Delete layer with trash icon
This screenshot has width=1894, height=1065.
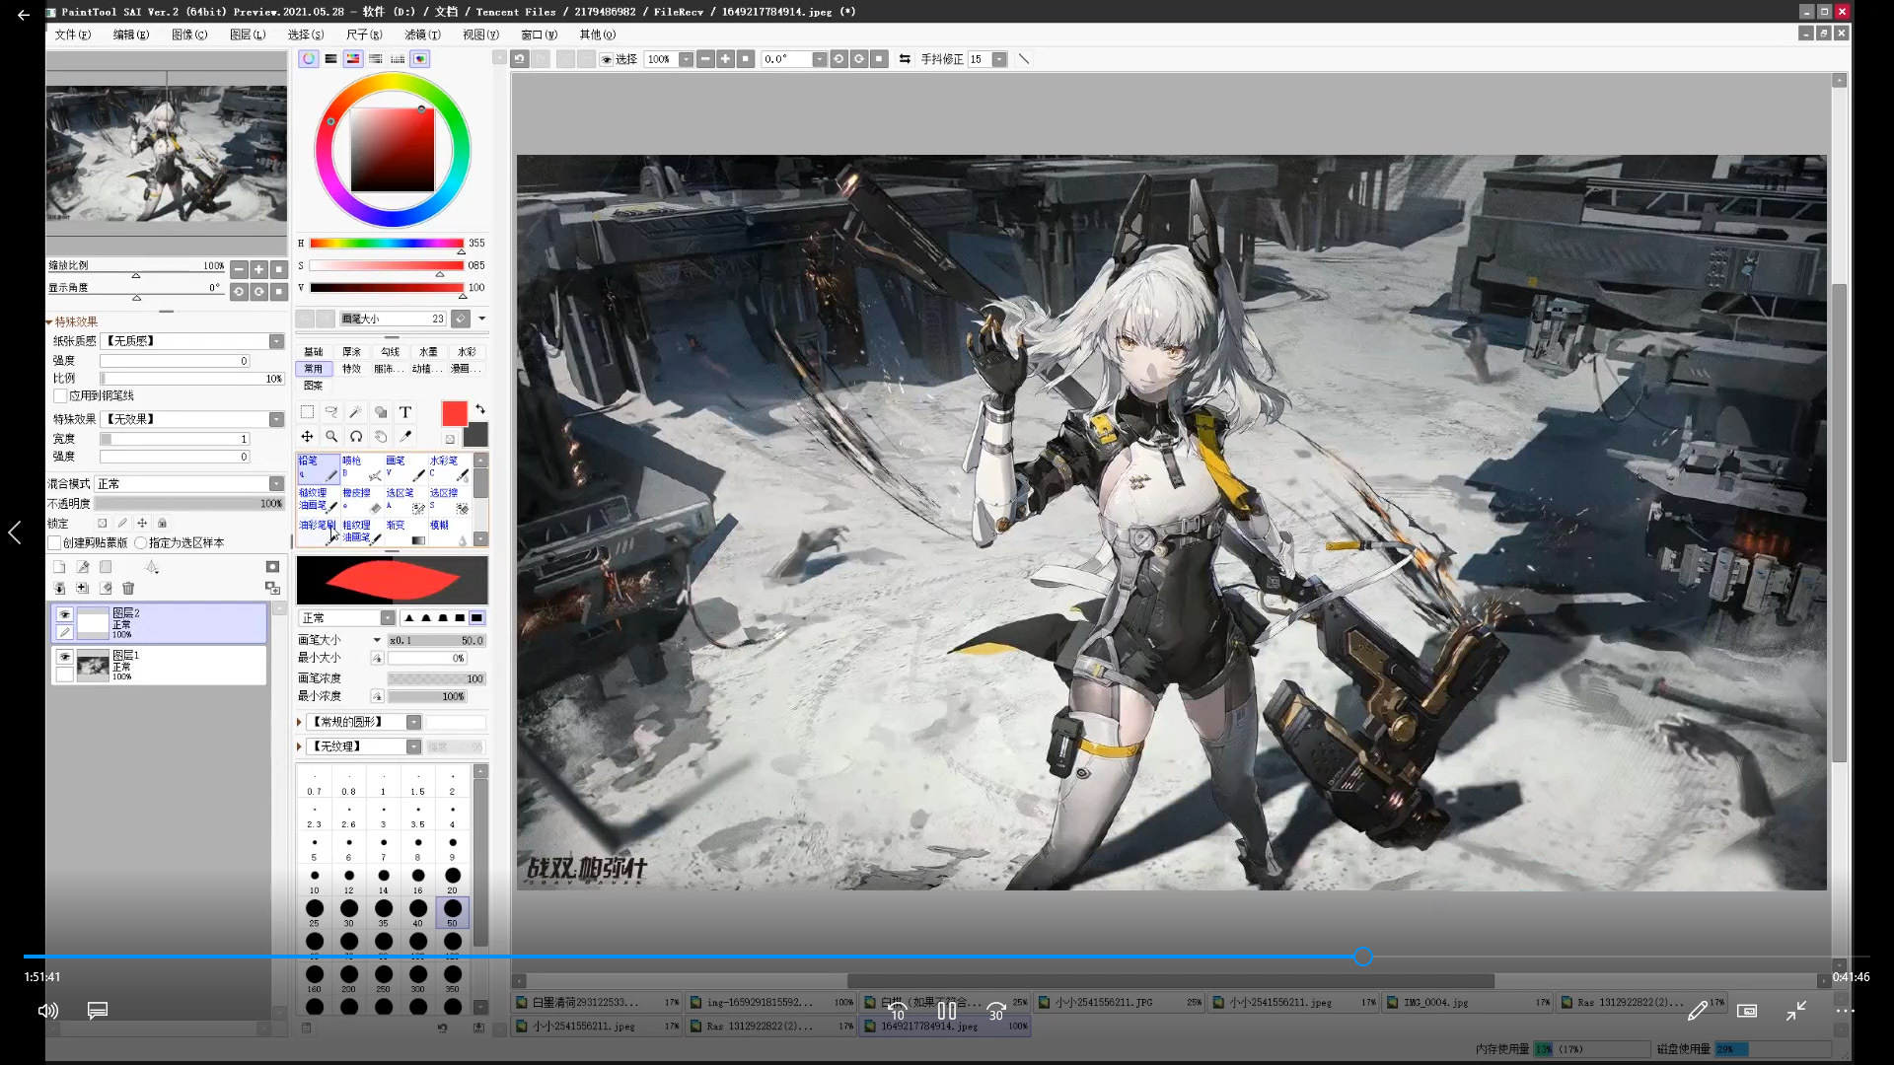point(128,589)
